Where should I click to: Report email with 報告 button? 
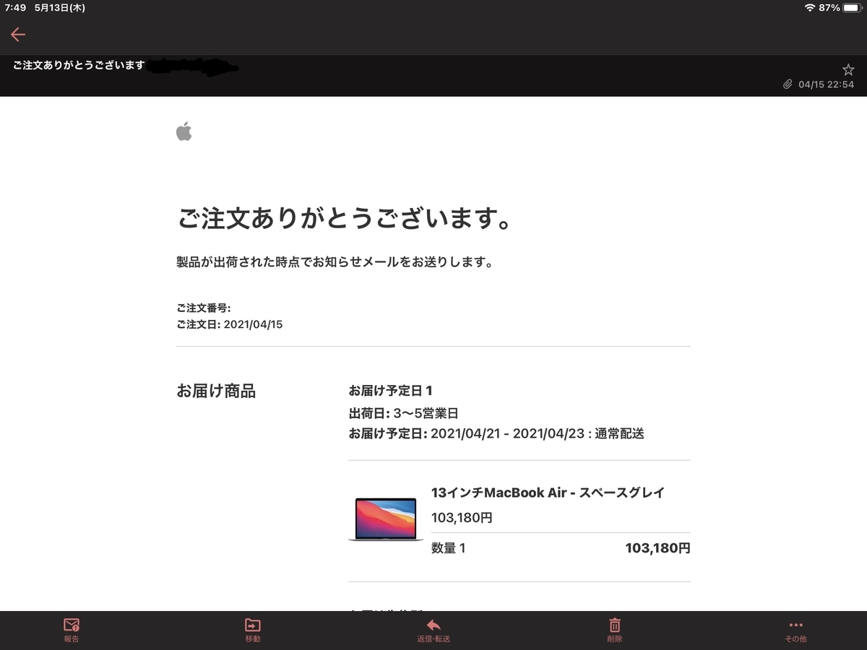pos(72,630)
